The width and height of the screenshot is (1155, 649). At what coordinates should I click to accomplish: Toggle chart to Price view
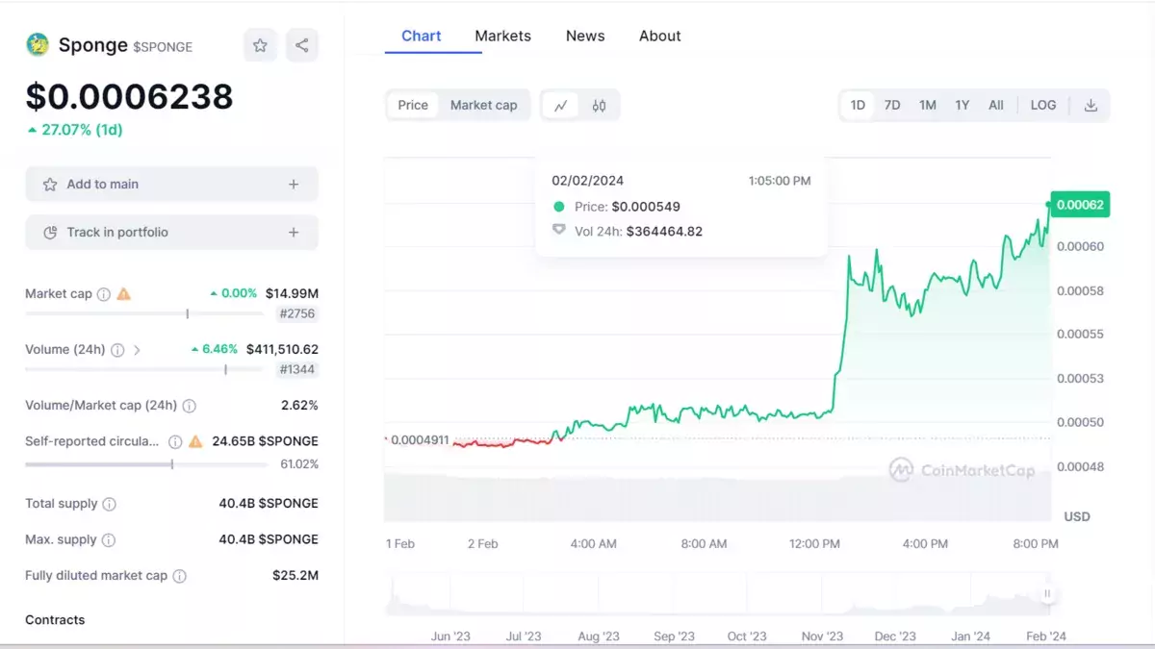[x=413, y=106]
